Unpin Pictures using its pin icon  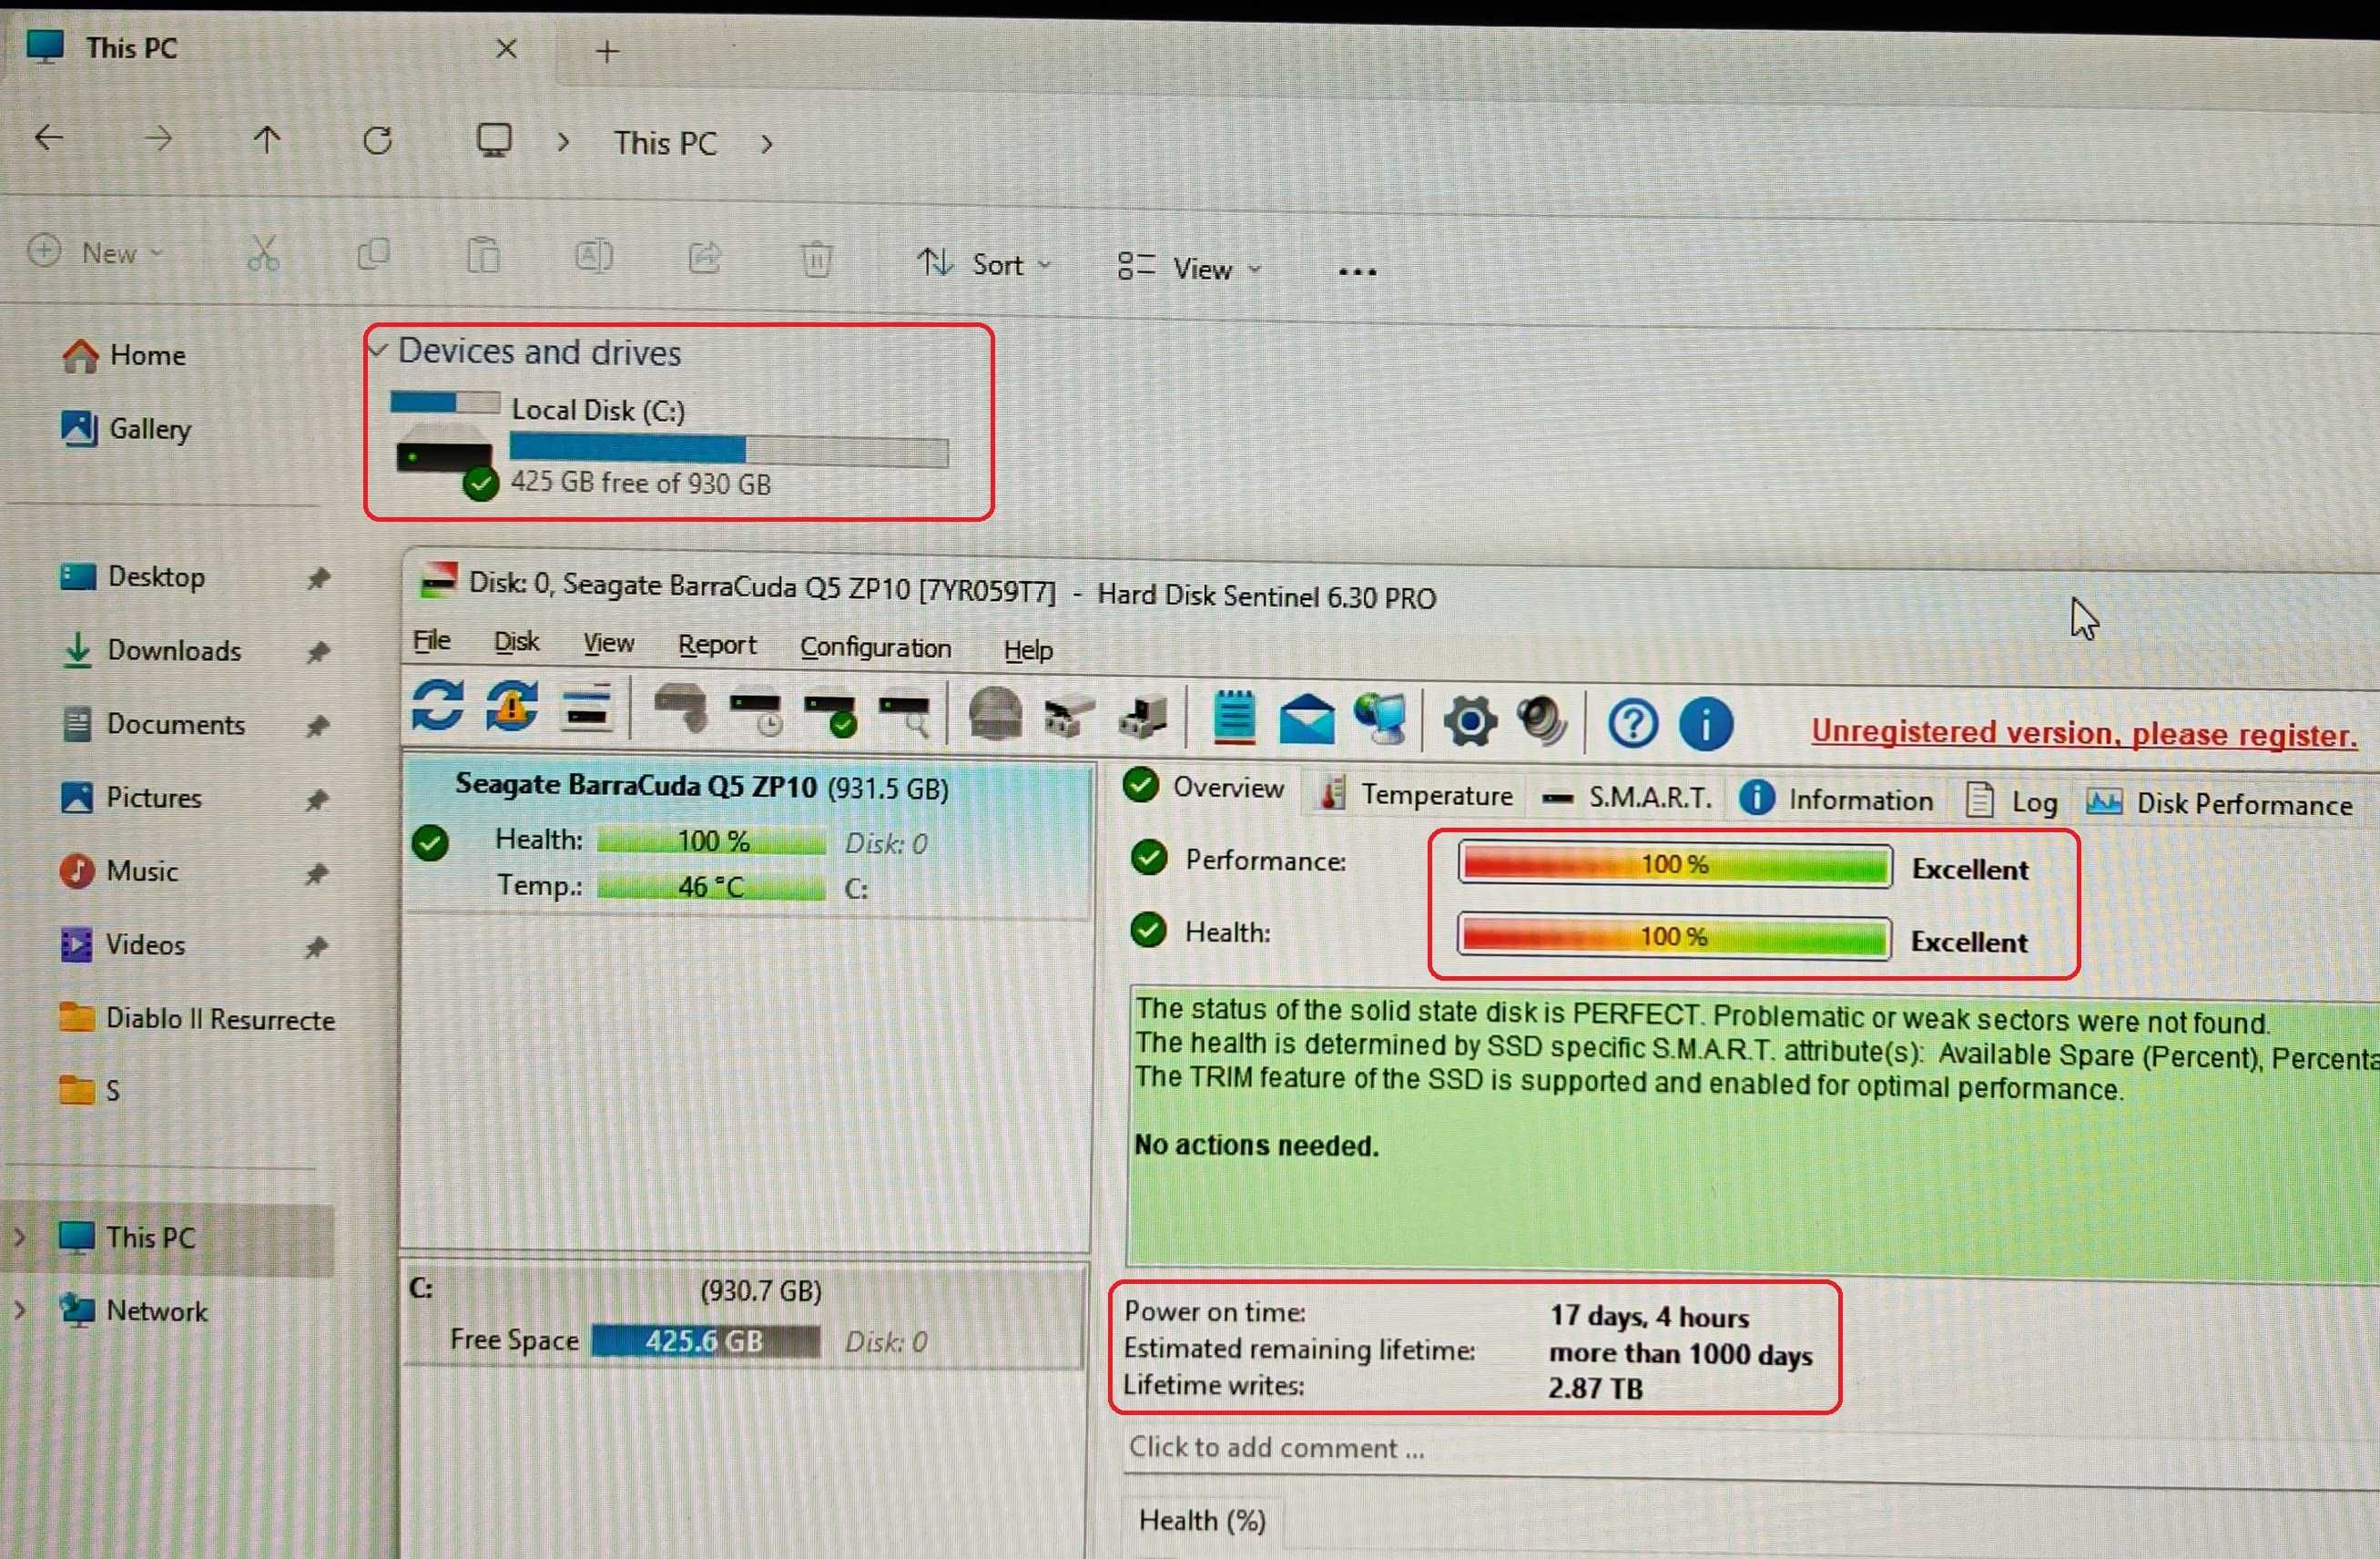(317, 800)
